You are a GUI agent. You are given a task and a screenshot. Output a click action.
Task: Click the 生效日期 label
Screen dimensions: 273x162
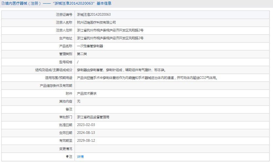[x=66, y=133]
